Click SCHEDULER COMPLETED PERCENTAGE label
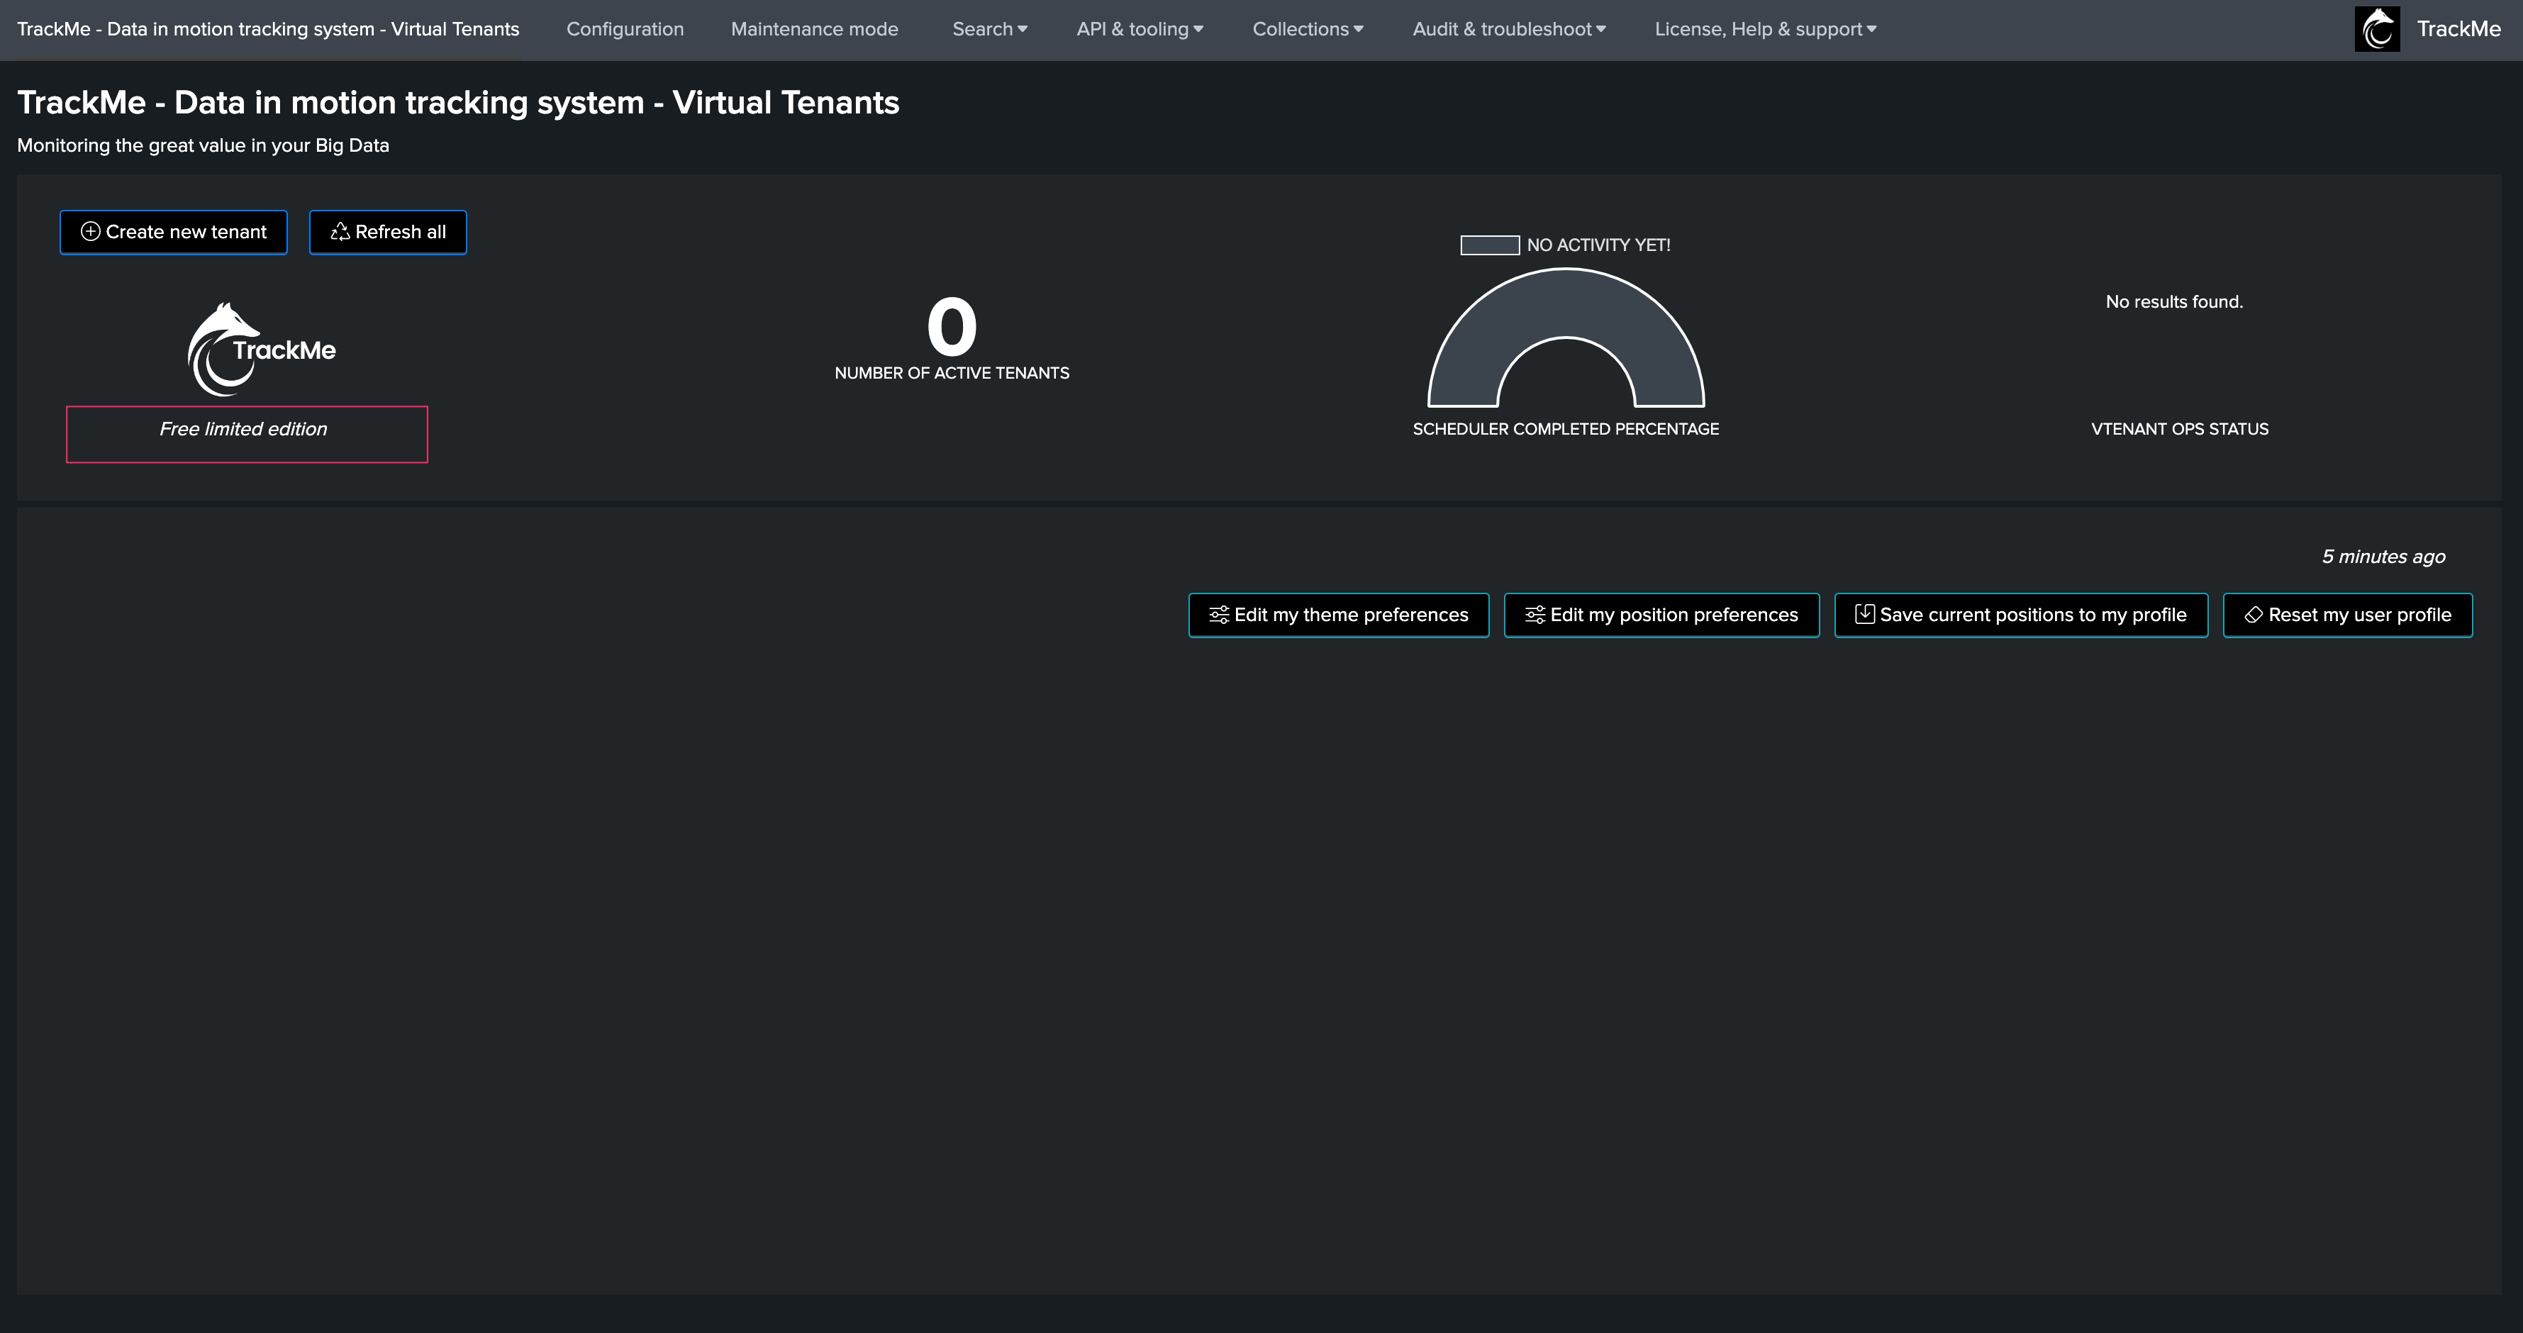This screenshot has width=2523, height=1333. coord(1566,429)
